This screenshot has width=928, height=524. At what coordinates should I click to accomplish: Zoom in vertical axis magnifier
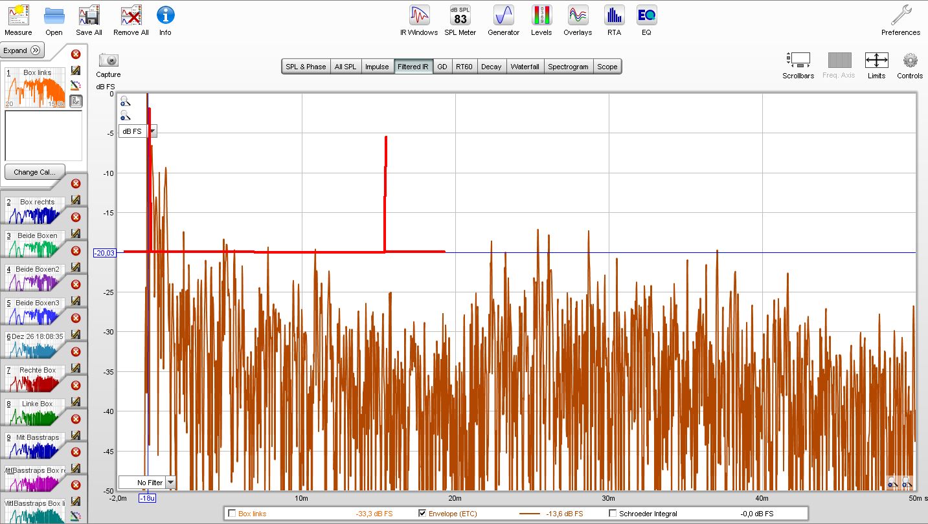[x=125, y=101]
